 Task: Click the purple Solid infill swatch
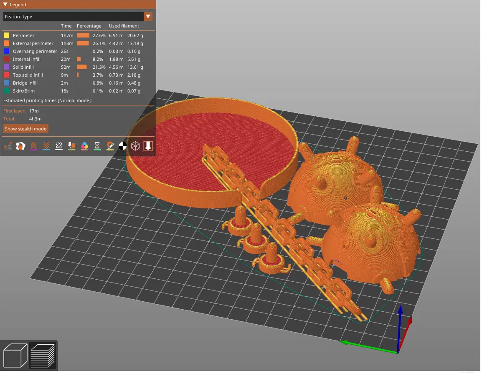click(x=6, y=67)
